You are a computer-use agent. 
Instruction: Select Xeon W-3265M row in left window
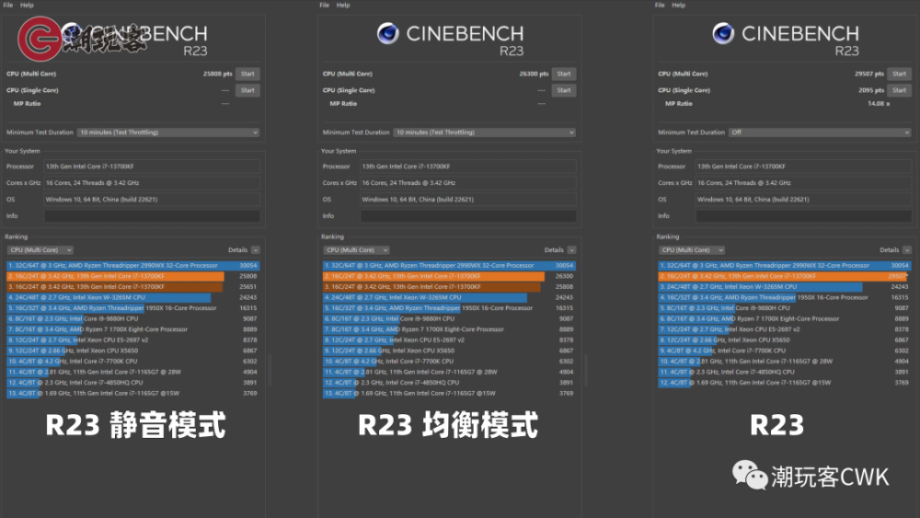(x=133, y=297)
